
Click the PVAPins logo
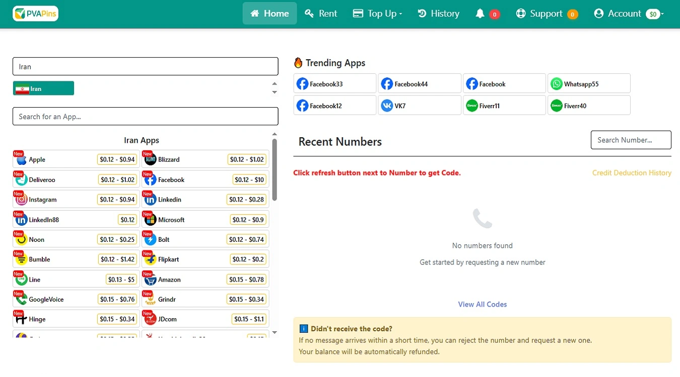coord(35,14)
